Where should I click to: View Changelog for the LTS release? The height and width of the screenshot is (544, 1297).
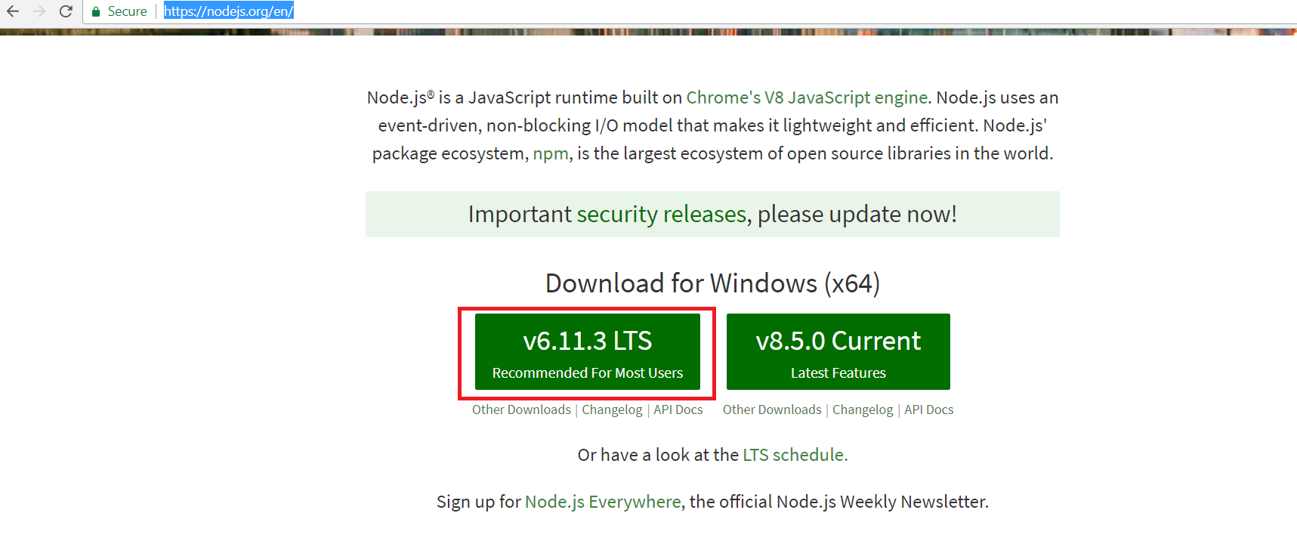[612, 410]
